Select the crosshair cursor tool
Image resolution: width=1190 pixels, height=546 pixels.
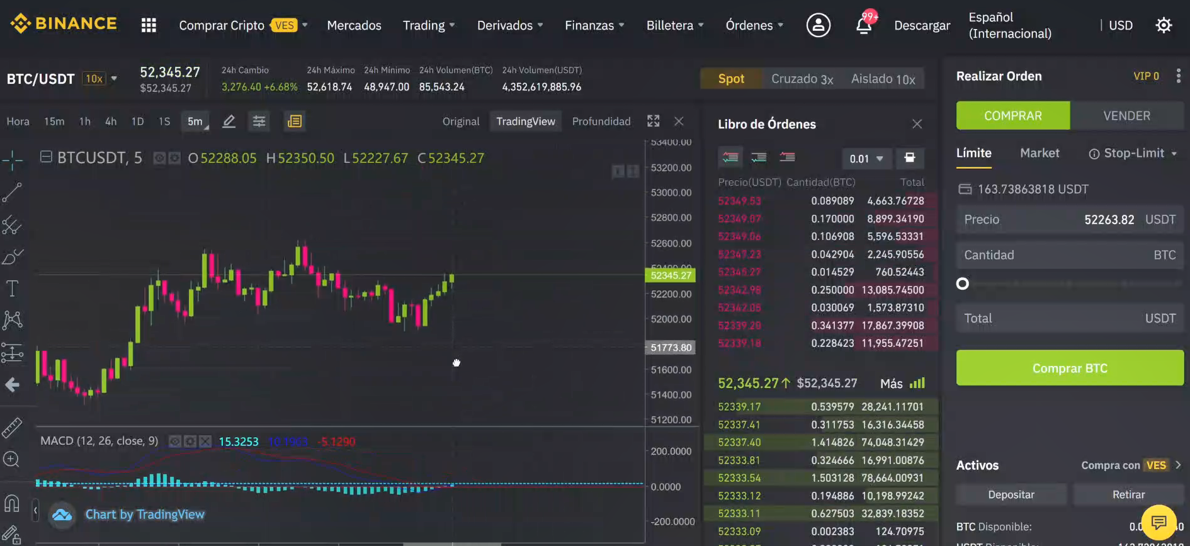pyautogui.click(x=12, y=160)
